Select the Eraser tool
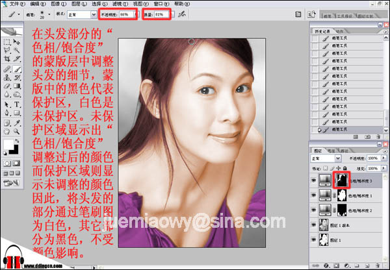This screenshot has width=390, height=270. [x=7, y=86]
